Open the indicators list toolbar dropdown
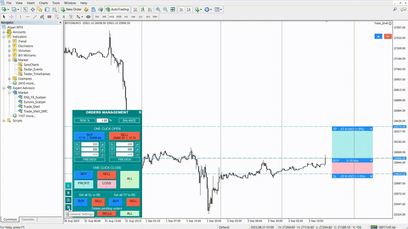Image resolution: width=408 pixels, height=229 pixels. click(x=198, y=9)
